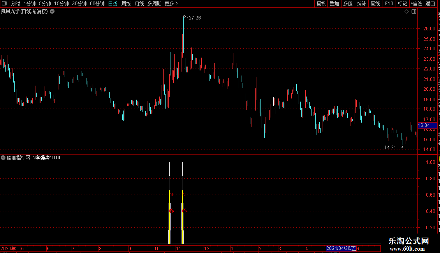The height and width of the screenshot is (253, 440).
Task: Click the 叠加 overlay button
Action: (334, 4)
